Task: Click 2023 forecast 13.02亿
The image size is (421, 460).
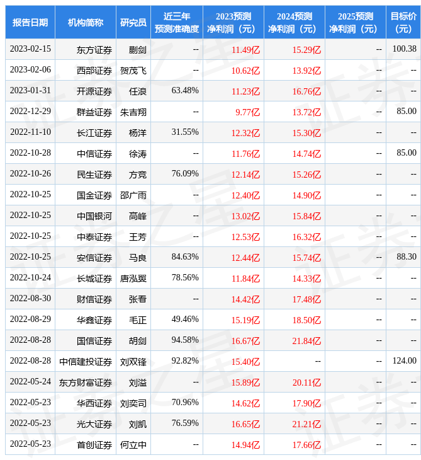Action: pos(245,217)
